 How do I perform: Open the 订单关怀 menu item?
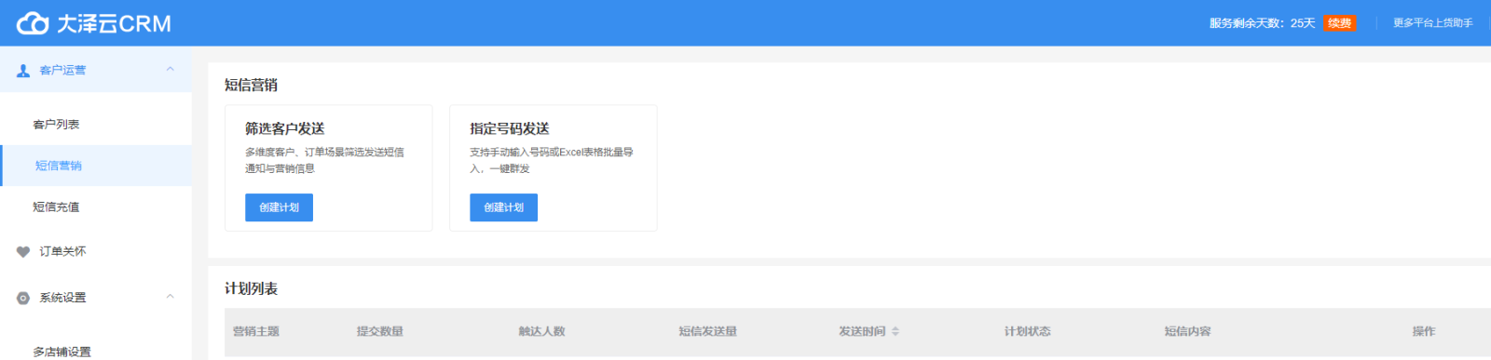62,251
